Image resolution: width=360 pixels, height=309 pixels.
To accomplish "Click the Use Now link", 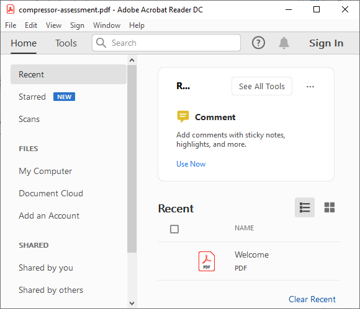I will [191, 164].
